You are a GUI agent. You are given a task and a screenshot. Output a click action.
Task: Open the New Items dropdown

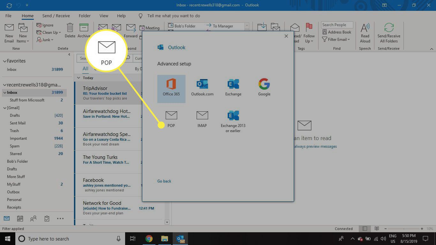point(23,33)
